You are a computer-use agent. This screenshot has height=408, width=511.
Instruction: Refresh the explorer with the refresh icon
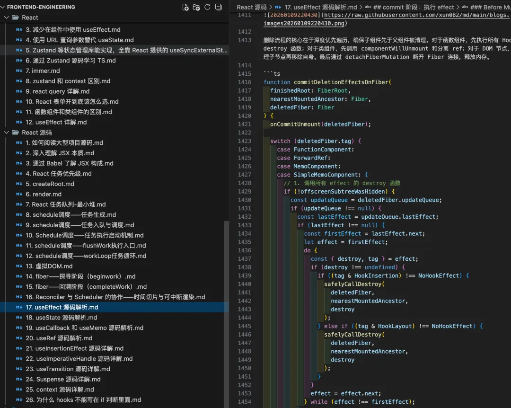click(x=207, y=7)
